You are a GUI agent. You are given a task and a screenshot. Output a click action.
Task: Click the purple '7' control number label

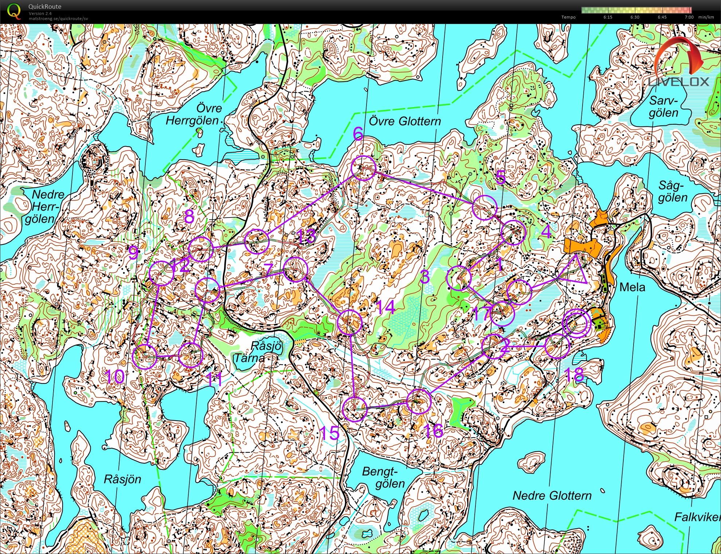pyautogui.click(x=269, y=270)
